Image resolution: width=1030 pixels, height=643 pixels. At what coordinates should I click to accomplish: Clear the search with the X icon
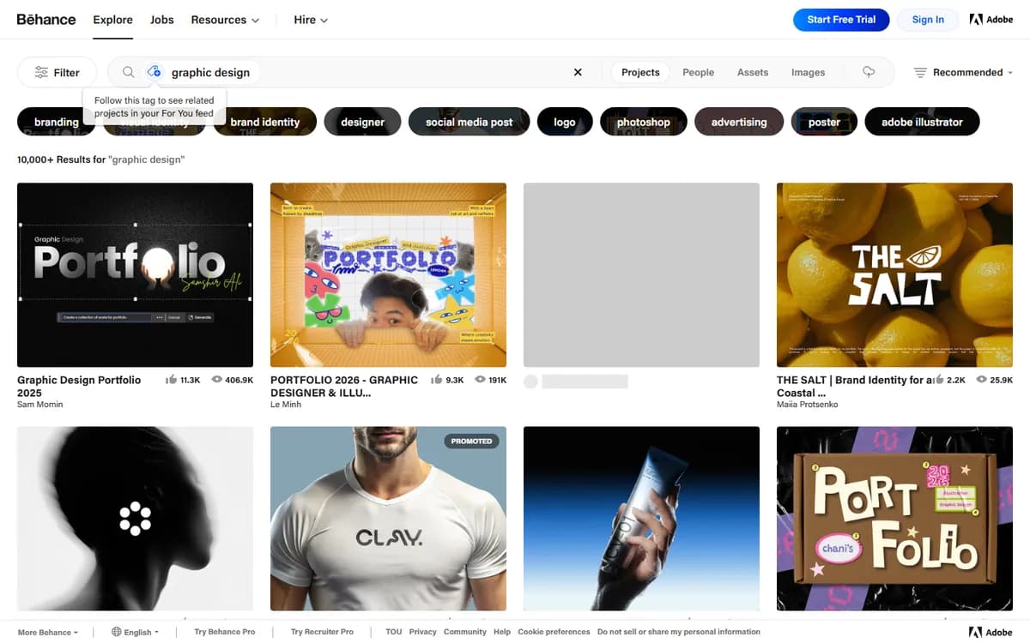pyautogui.click(x=578, y=72)
